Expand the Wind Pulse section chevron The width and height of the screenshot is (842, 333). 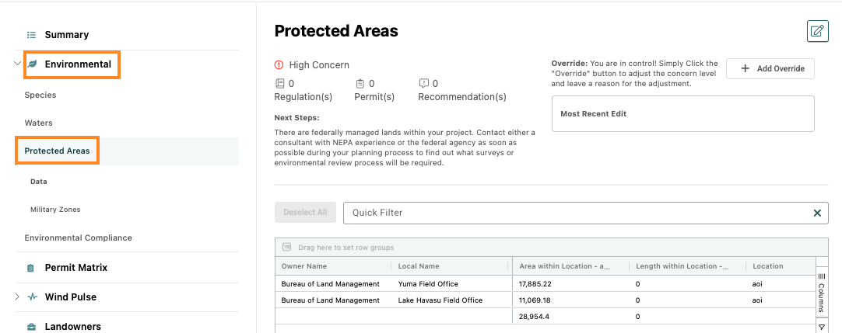(x=17, y=297)
